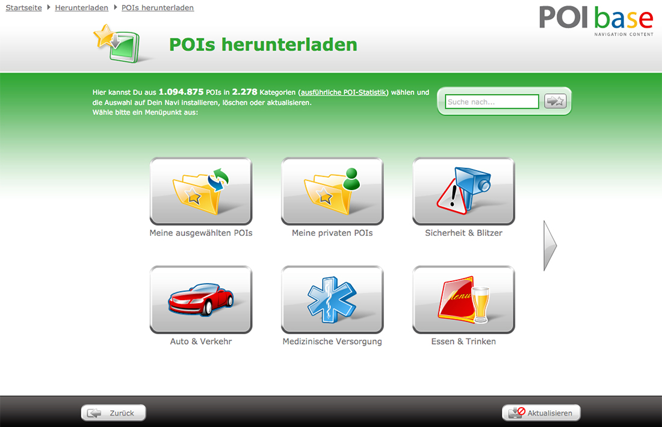Image resolution: width=662 pixels, height=427 pixels.
Task: Open Herunterladen in the breadcrumb trail
Action: pyautogui.click(x=81, y=8)
